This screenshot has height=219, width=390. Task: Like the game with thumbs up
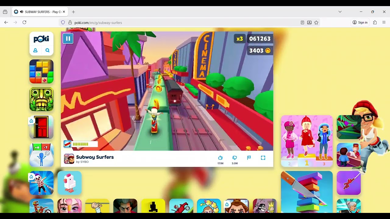(x=220, y=158)
